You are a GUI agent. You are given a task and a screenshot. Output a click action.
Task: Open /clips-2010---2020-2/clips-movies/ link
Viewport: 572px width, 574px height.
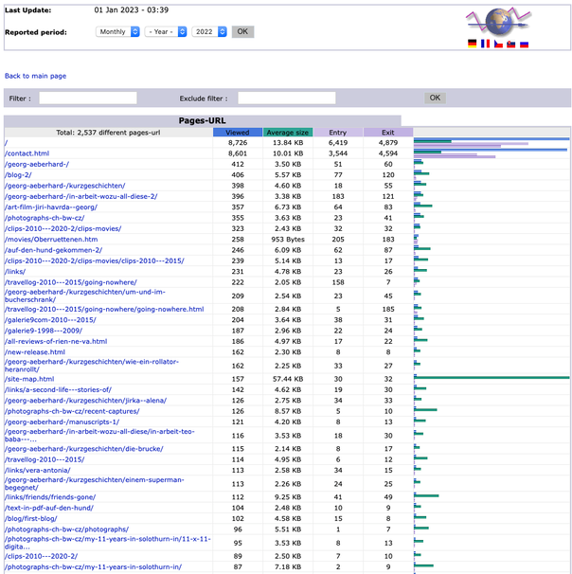click(63, 228)
